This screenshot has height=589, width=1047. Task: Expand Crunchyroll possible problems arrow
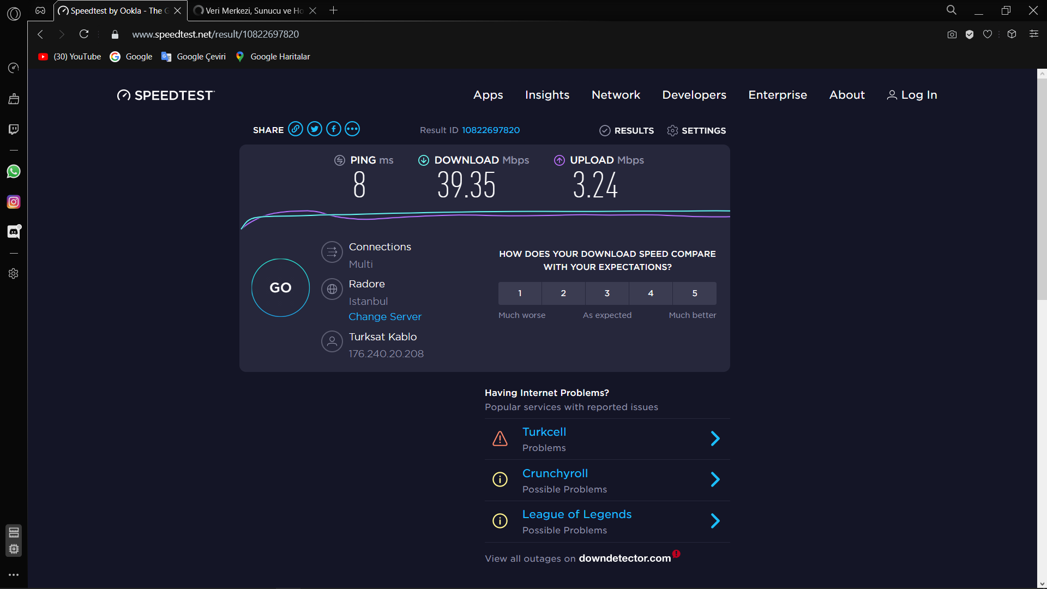point(715,480)
